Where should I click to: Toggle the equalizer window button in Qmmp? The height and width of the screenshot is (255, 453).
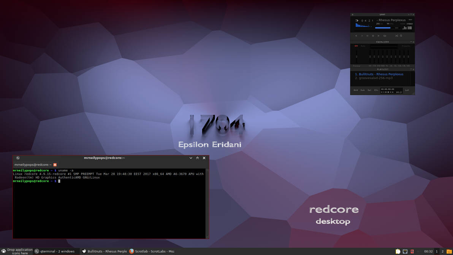(x=405, y=28)
